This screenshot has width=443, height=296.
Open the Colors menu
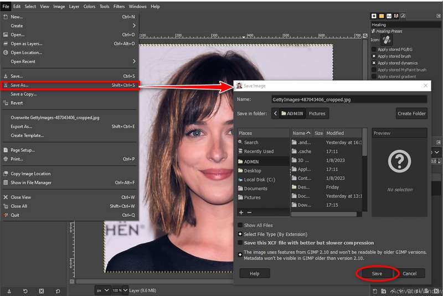89,6
